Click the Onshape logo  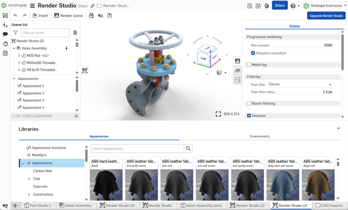14,5
